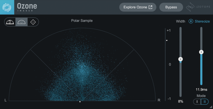
Task: Click the correlation meter indicator
Action: [167, 40]
